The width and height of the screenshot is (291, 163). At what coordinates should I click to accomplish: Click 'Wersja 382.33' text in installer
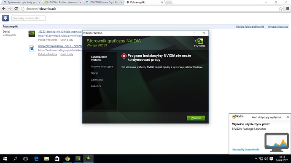click(97, 45)
